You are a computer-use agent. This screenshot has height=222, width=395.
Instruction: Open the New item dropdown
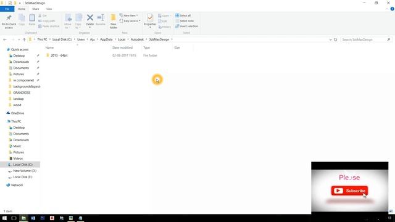coord(129,15)
